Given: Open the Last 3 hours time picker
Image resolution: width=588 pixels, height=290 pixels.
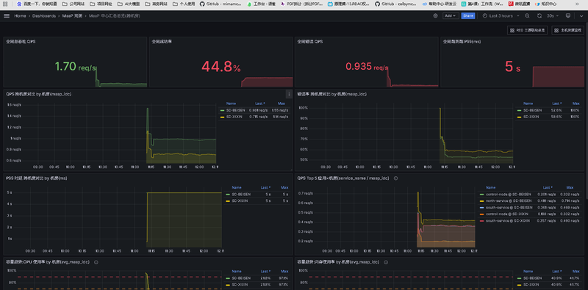Looking at the screenshot, I should click(501, 15).
